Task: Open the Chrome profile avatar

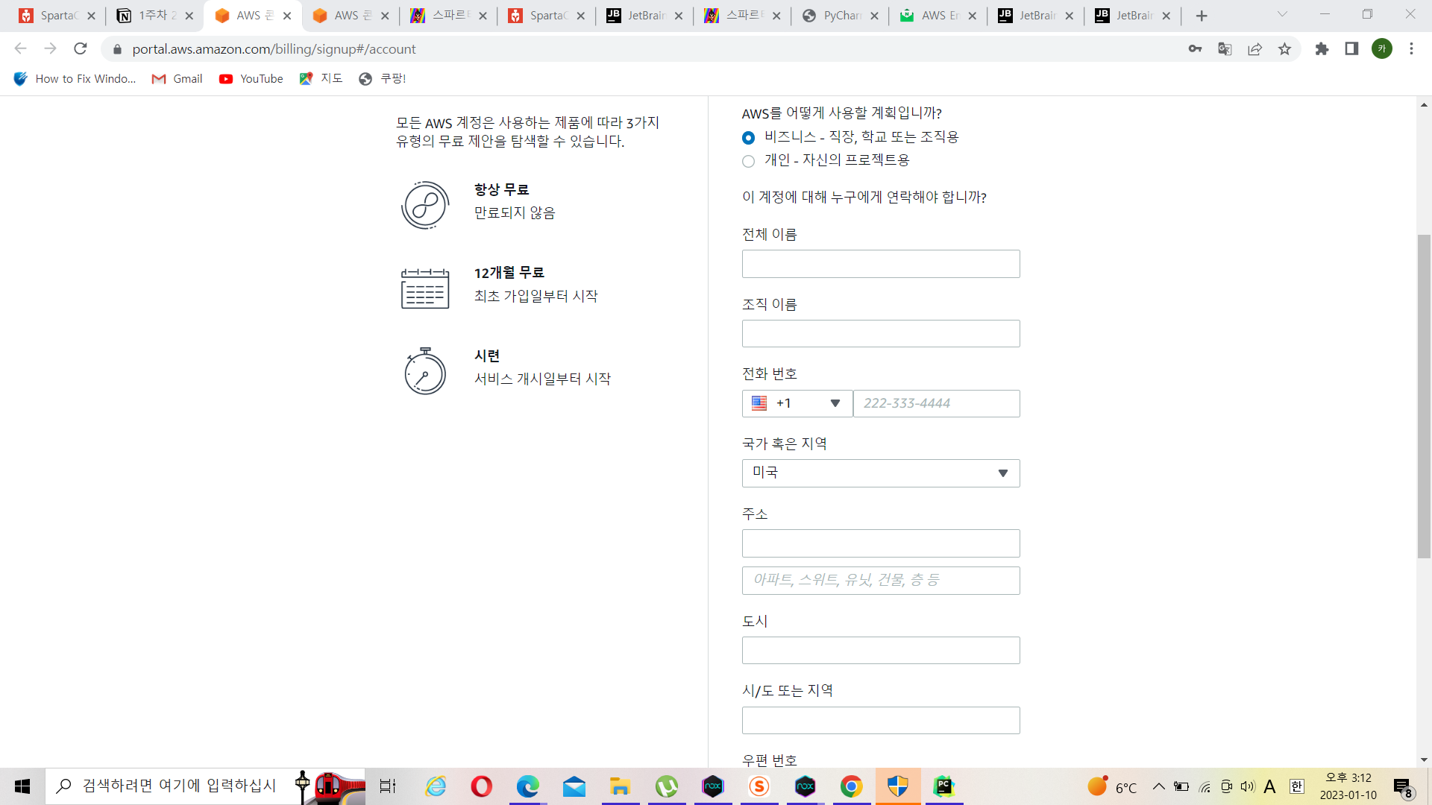Action: click(1382, 48)
